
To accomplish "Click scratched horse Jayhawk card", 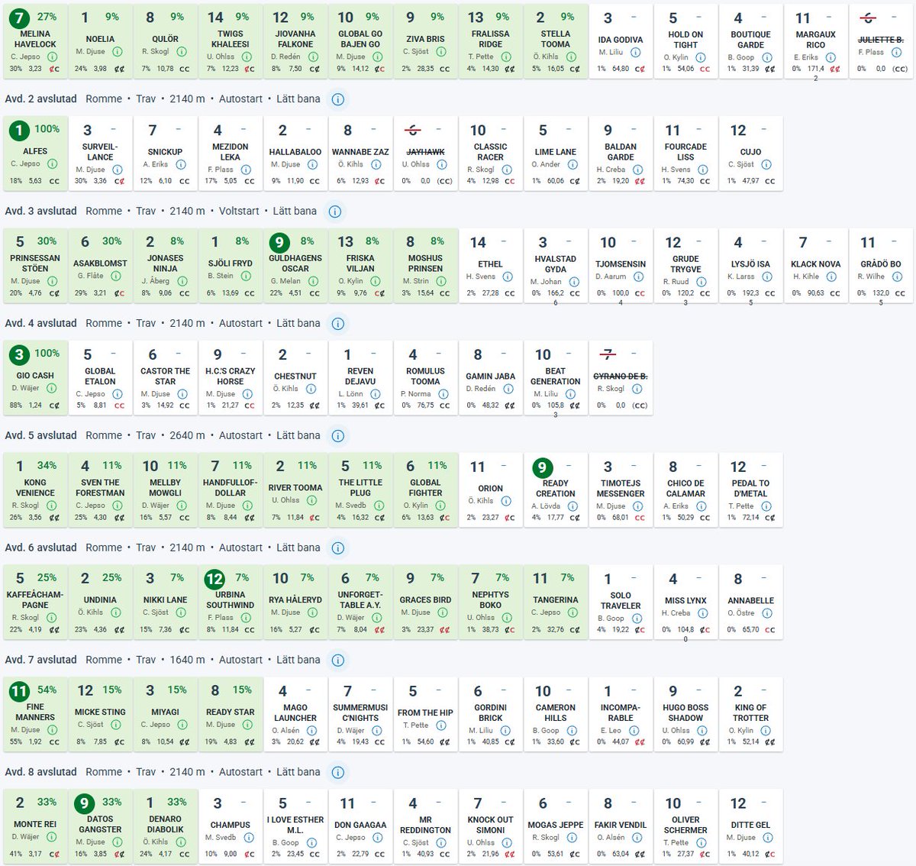I will pos(426,152).
